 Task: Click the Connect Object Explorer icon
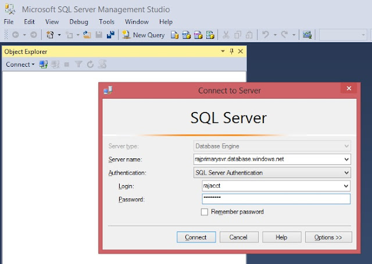tap(44, 64)
